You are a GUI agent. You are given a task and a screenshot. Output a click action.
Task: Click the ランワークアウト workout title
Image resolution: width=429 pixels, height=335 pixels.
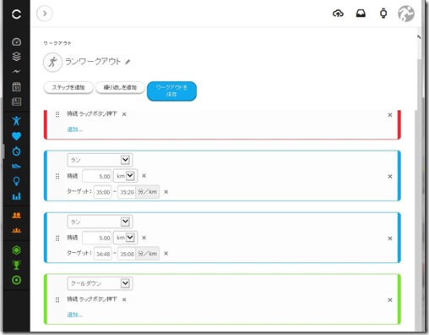(93, 62)
